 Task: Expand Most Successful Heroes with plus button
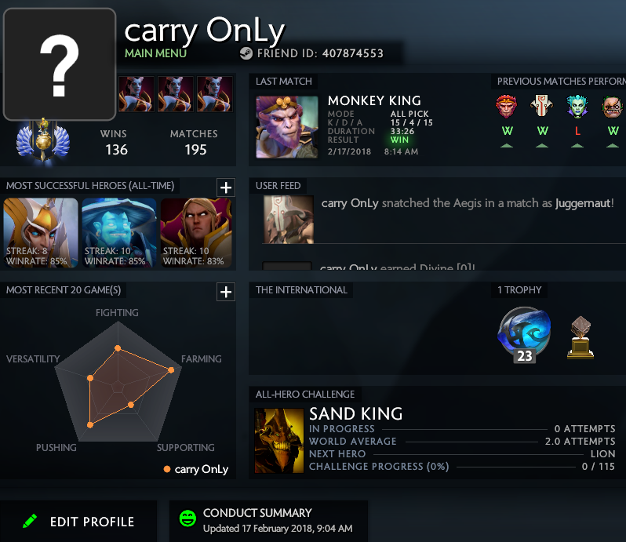tap(226, 187)
